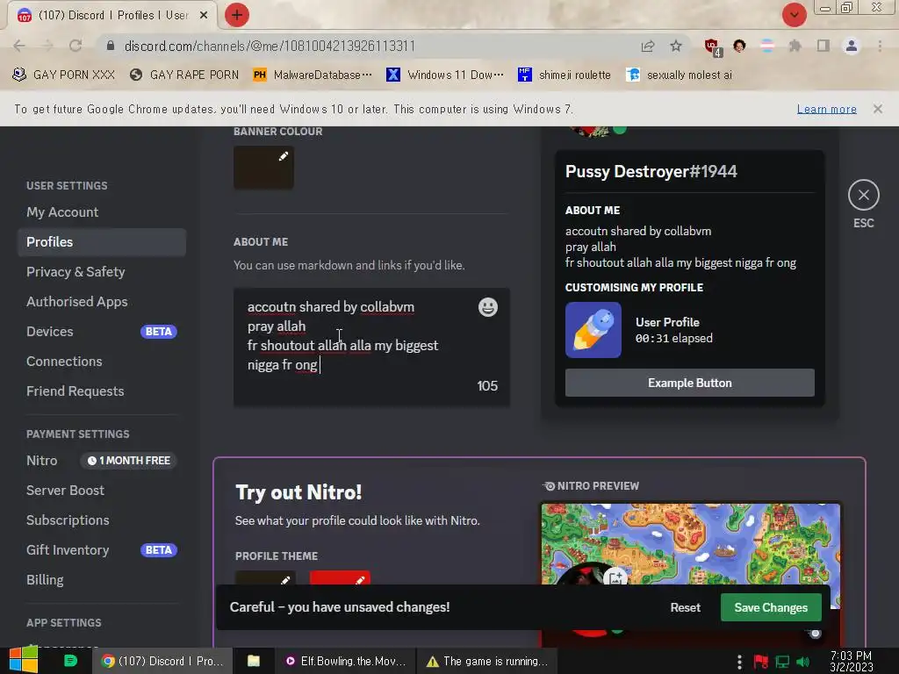The image size is (899, 674).
Task: Open the uBlock Origin extension icon
Action: [712, 47]
